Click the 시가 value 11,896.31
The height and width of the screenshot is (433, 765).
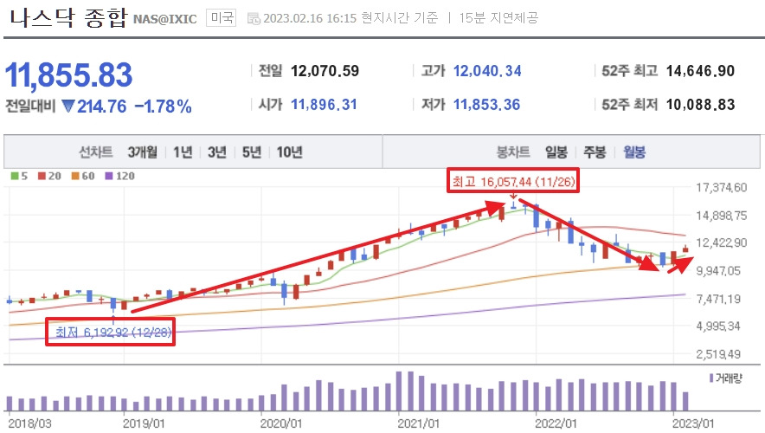point(324,105)
